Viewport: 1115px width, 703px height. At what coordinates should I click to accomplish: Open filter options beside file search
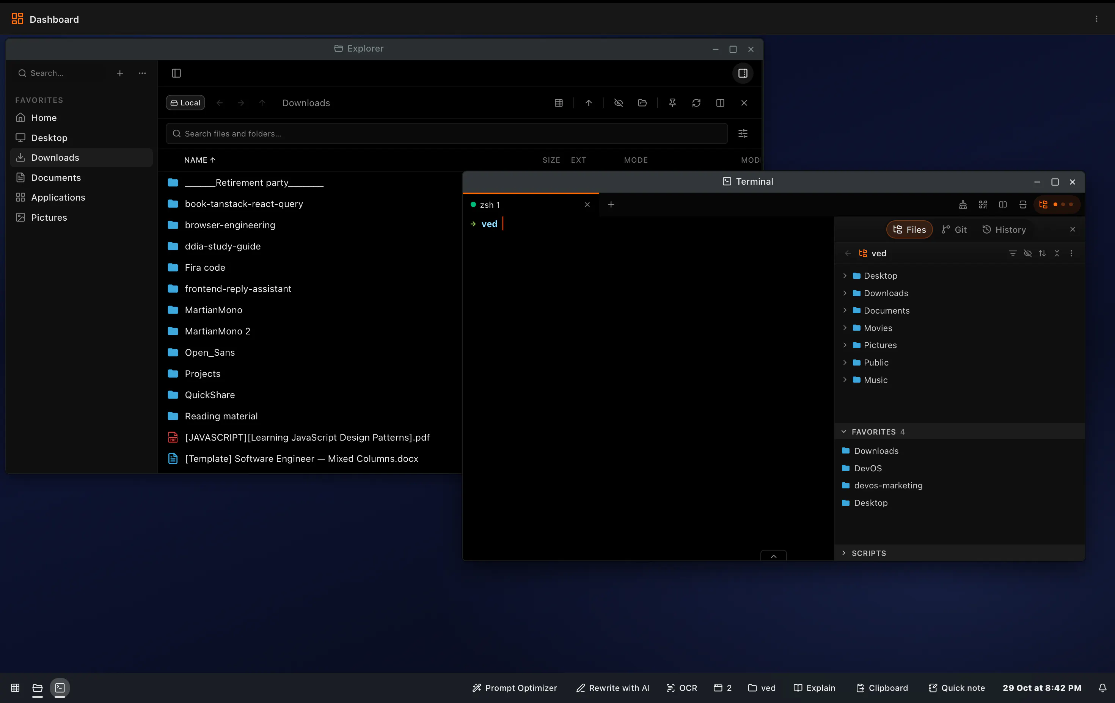point(743,134)
